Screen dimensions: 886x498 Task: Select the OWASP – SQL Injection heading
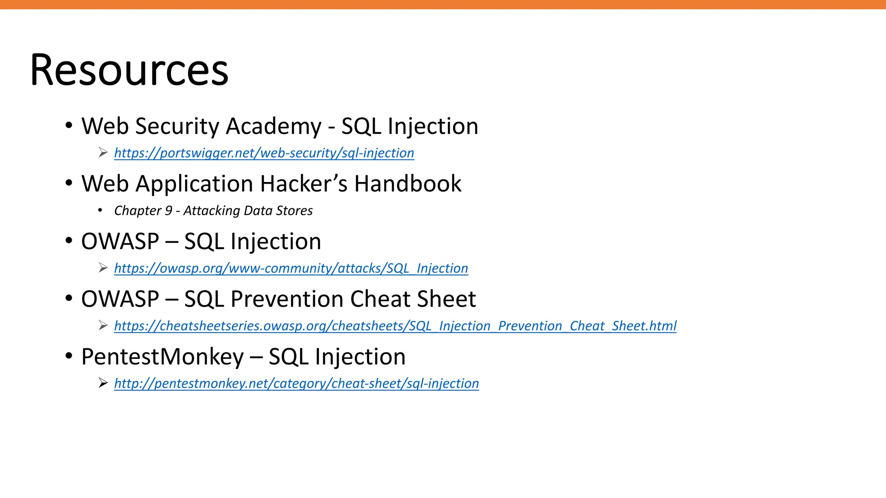click(x=201, y=241)
